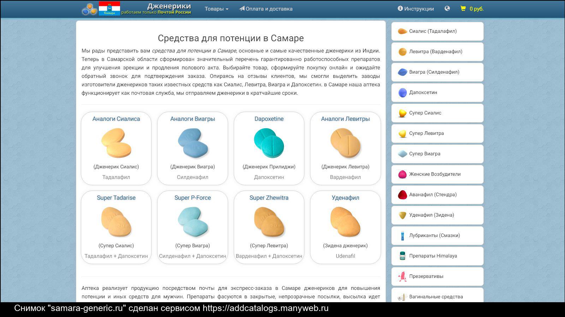
Task: Click the (Дженерик Прилиджи) caption
Action: pyautogui.click(x=269, y=167)
